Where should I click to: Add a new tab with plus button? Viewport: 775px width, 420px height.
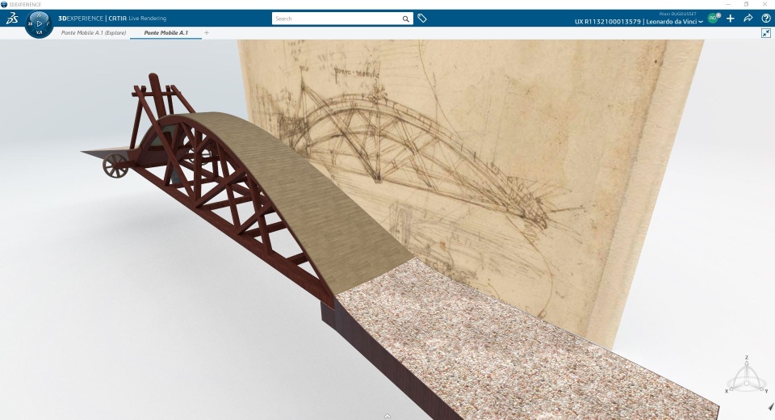[x=207, y=32]
